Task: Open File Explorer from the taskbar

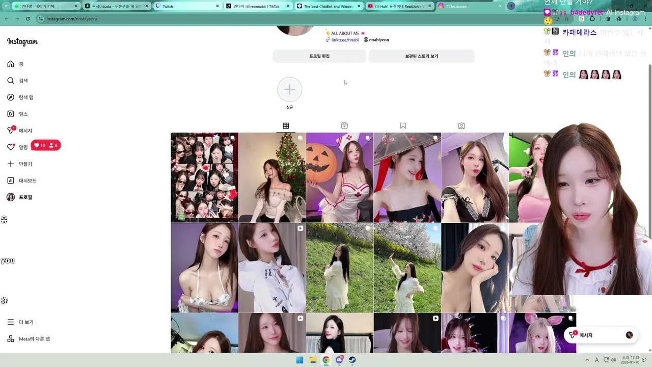Action: (313, 360)
